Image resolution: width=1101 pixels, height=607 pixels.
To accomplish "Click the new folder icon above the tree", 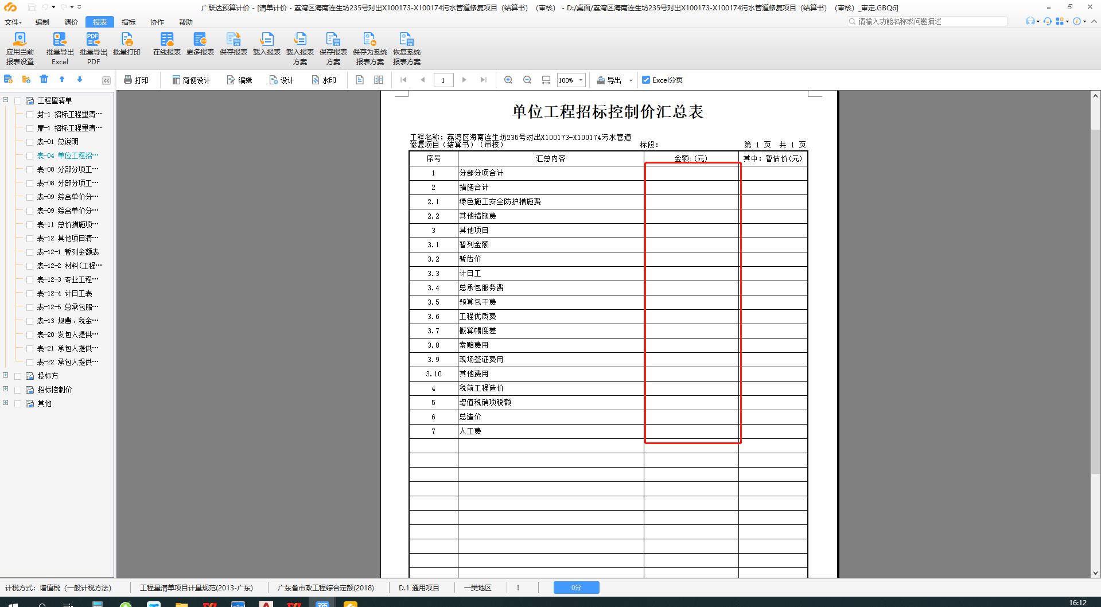I will (26, 79).
